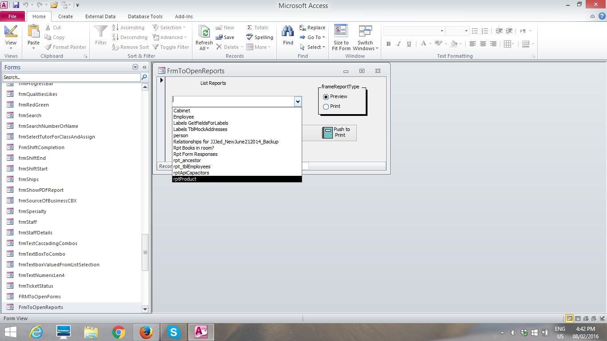Click the Access Help question mark icon

(x=602, y=16)
